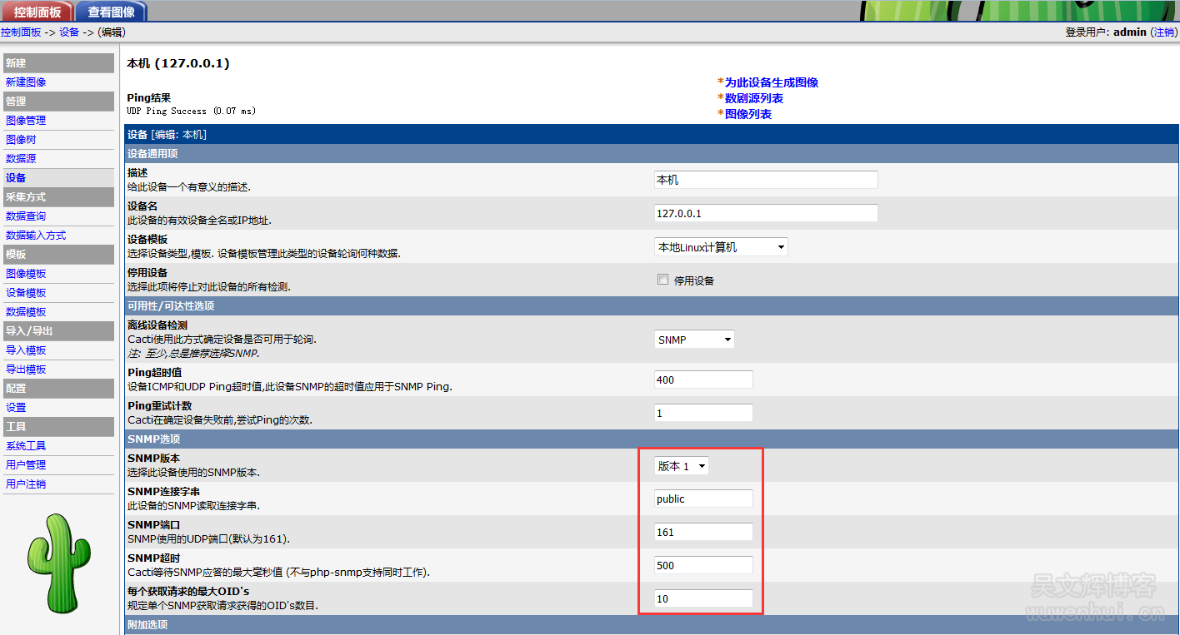Click the 设备名 field showing 127.0.0.1
Image resolution: width=1180 pixels, height=635 pixels.
tap(766, 213)
